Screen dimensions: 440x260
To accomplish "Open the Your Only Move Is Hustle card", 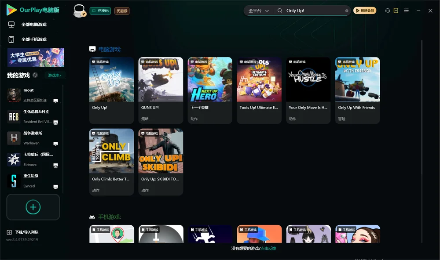I will pyautogui.click(x=308, y=90).
